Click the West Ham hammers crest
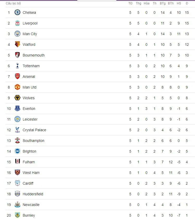Screen dimensions: 195x219 click(x=17, y=173)
